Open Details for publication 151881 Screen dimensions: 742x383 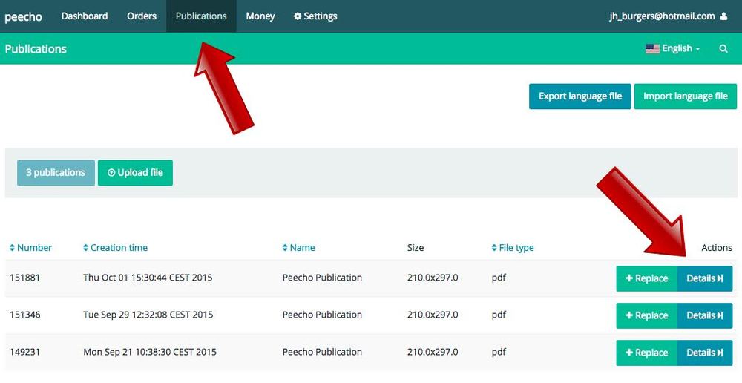[705, 278]
